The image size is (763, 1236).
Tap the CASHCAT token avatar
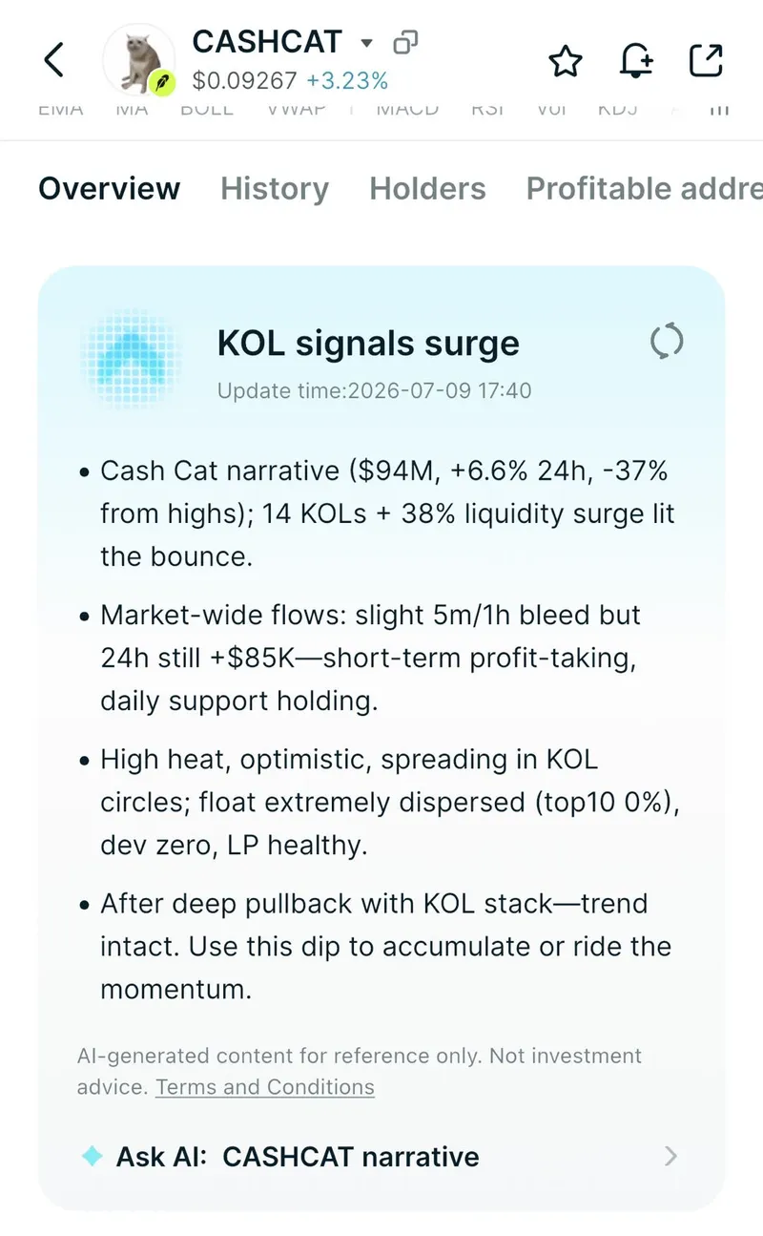138,60
